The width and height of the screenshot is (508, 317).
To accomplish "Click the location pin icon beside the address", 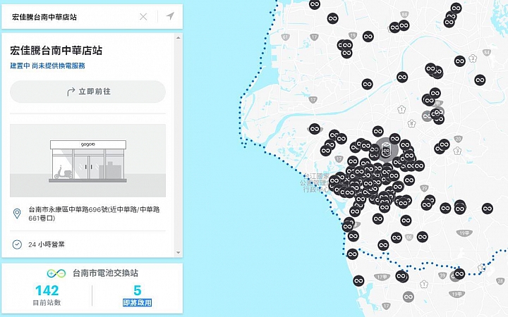I will [17, 213].
